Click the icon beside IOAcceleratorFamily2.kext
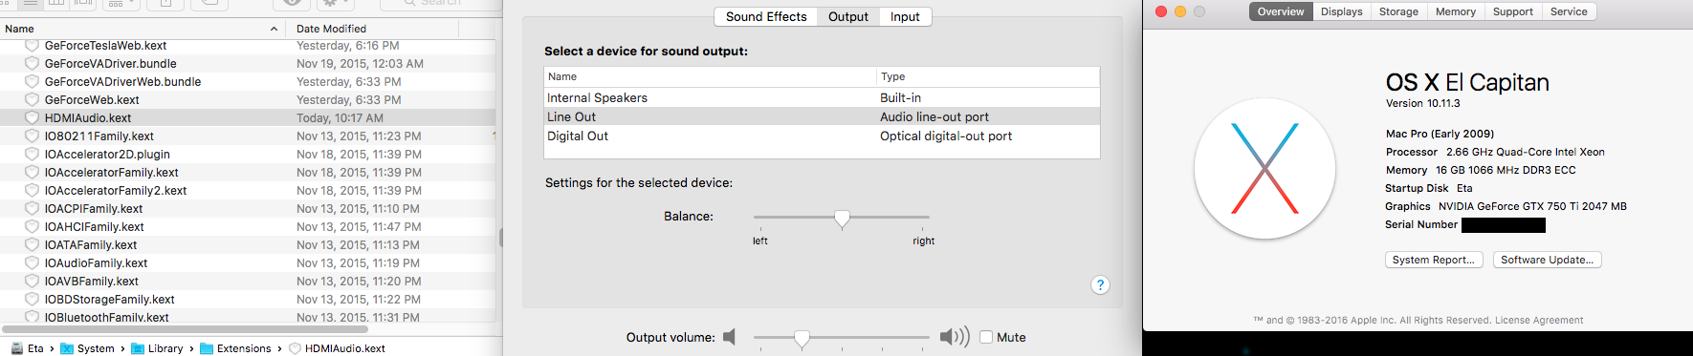Screen dimensions: 1693x356 click(32, 190)
